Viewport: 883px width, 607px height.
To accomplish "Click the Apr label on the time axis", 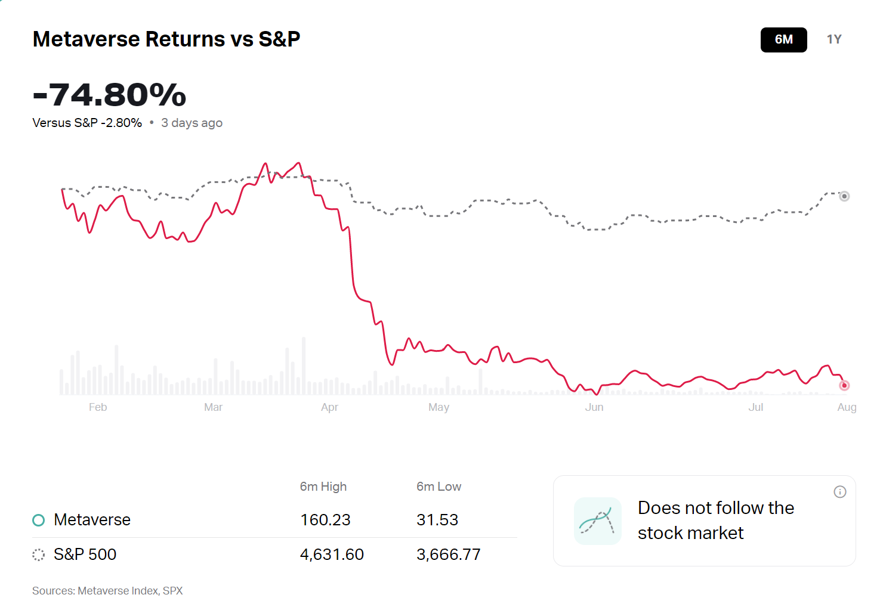I will click(329, 407).
